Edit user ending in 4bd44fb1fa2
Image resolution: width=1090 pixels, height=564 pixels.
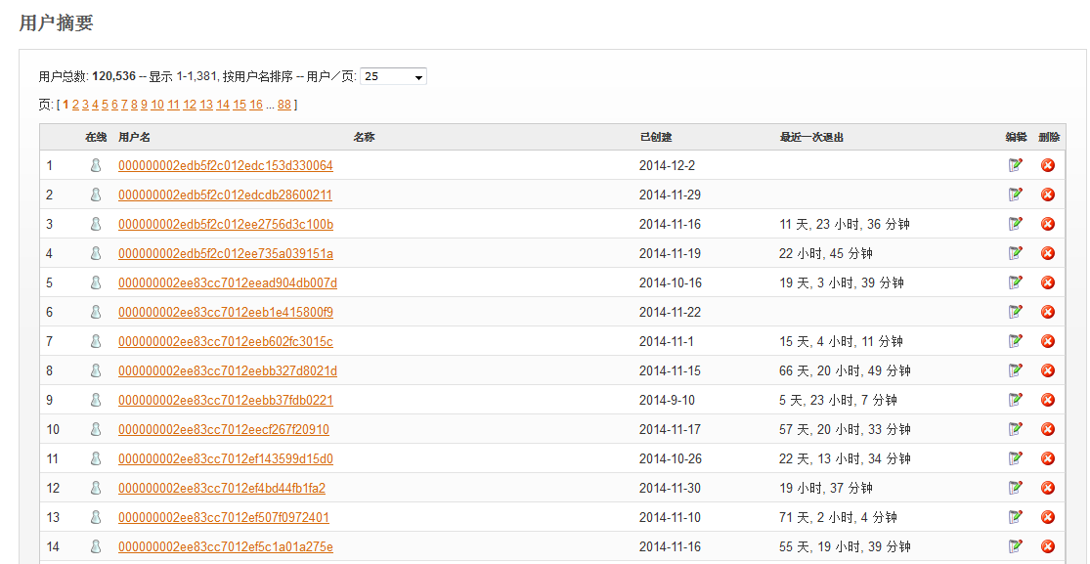click(x=1016, y=488)
